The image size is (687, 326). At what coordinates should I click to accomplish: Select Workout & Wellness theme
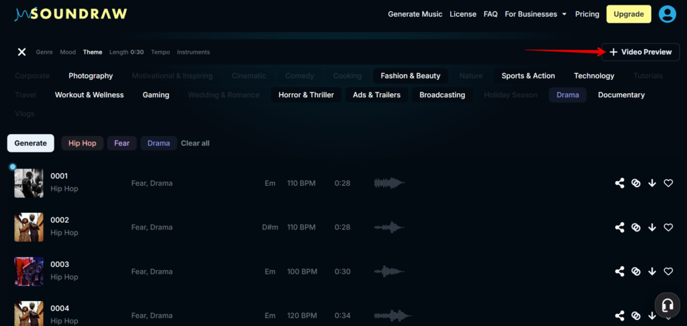click(x=89, y=95)
